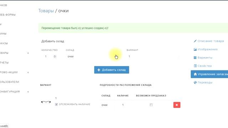Open Конфигурация sidebar menu item

10,92
